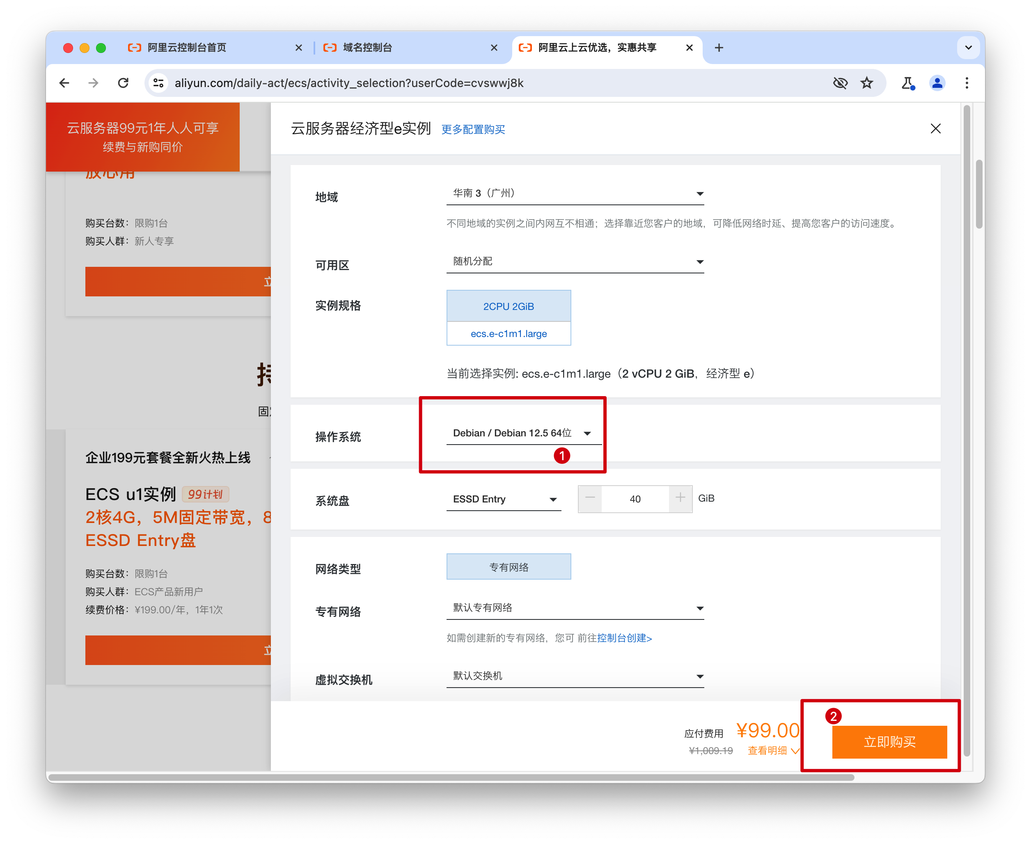Viewport: 1031px width, 844px height.
Task: Select the 专有网络 network type
Action: click(x=509, y=567)
